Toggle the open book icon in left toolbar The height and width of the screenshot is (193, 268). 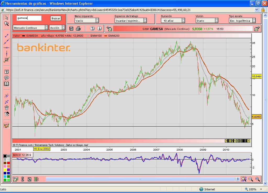7,84
